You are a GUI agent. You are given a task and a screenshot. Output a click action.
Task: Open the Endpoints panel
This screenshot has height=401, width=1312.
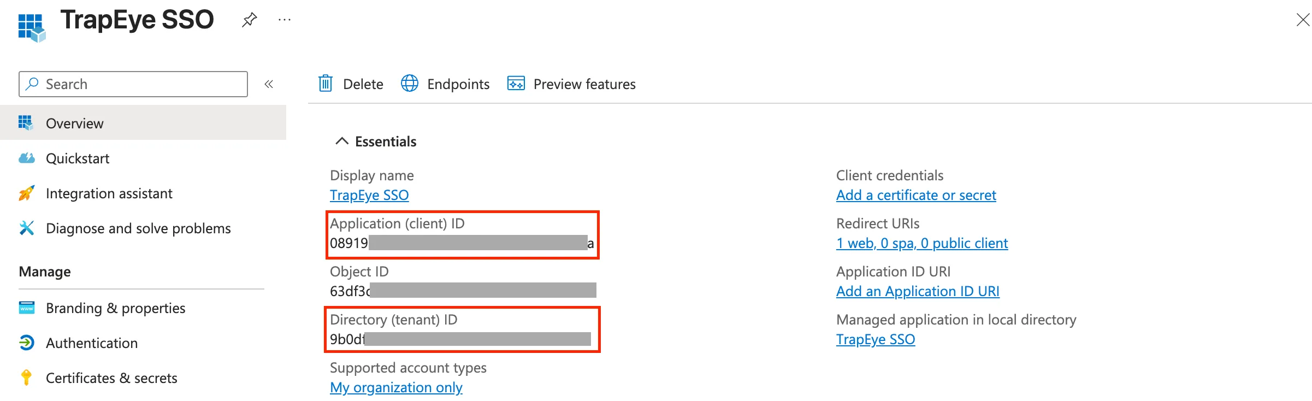445,84
